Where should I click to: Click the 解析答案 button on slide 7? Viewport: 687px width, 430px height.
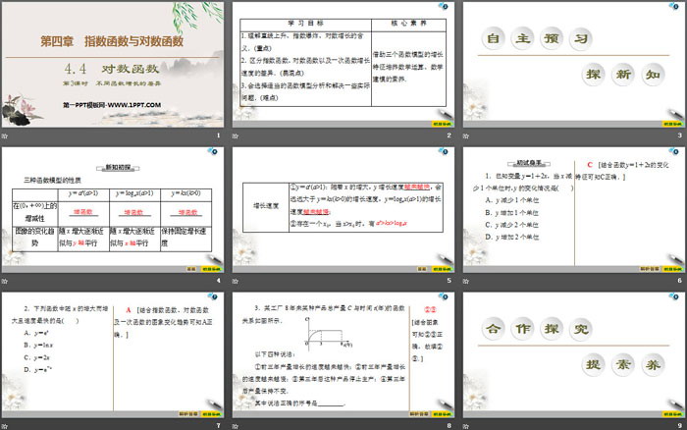point(188,414)
